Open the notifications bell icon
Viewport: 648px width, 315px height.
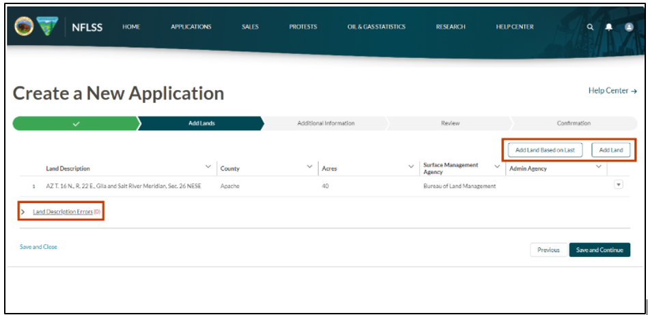tap(609, 27)
